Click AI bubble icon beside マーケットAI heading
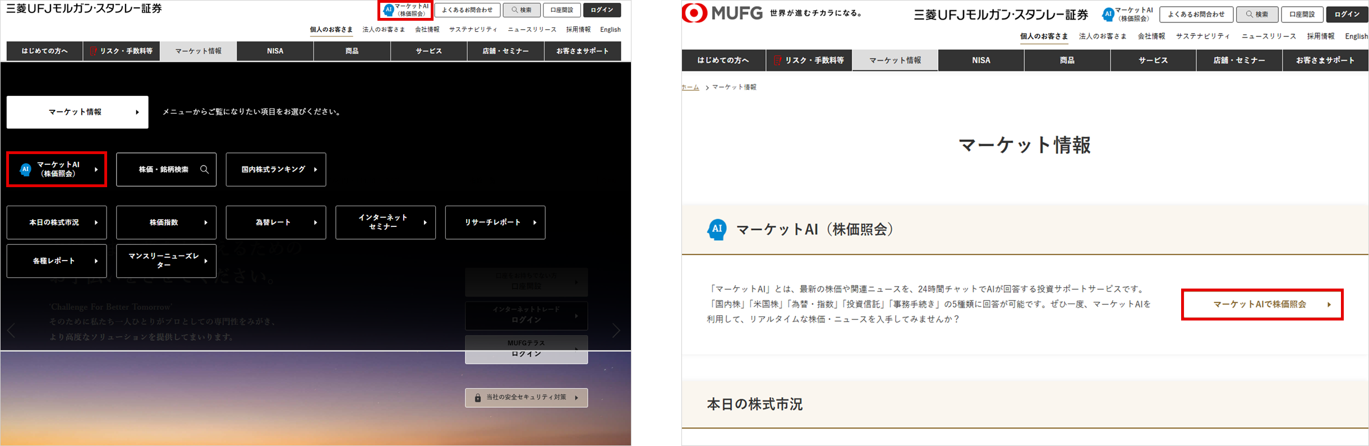This screenshot has height=446, width=1369. coord(717,229)
